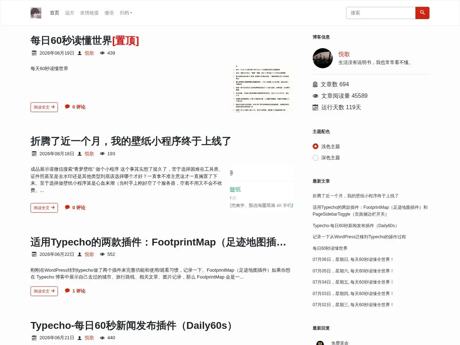Click the blog logo avatar in navbar
460x345 pixels.
coord(36,13)
